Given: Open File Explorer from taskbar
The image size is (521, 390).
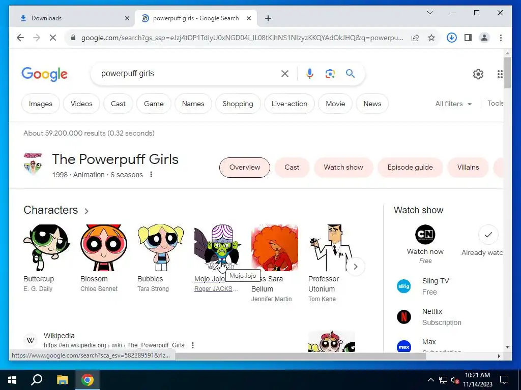Looking at the screenshot, I should coord(62,380).
